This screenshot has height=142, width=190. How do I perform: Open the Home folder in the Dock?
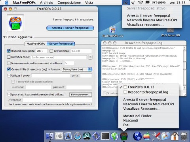(175, 136)
